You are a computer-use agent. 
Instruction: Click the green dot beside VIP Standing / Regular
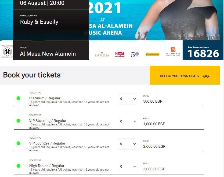[19, 121]
